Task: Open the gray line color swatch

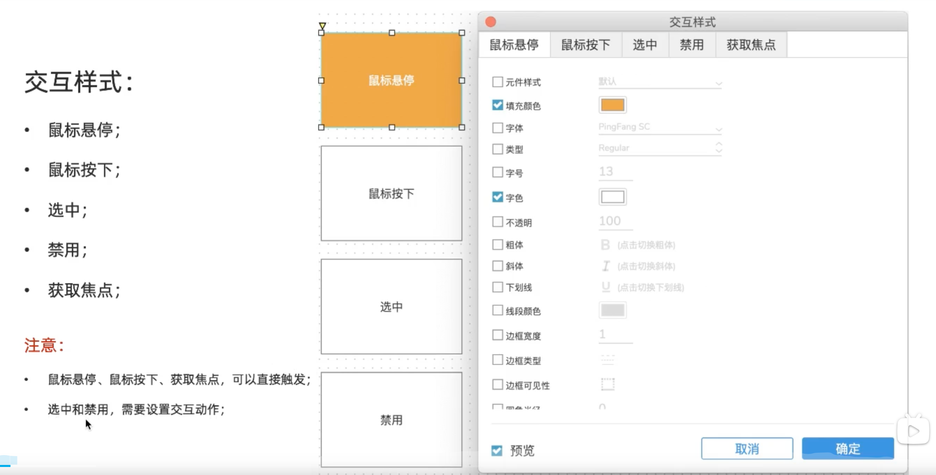Action: pyautogui.click(x=612, y=310)
